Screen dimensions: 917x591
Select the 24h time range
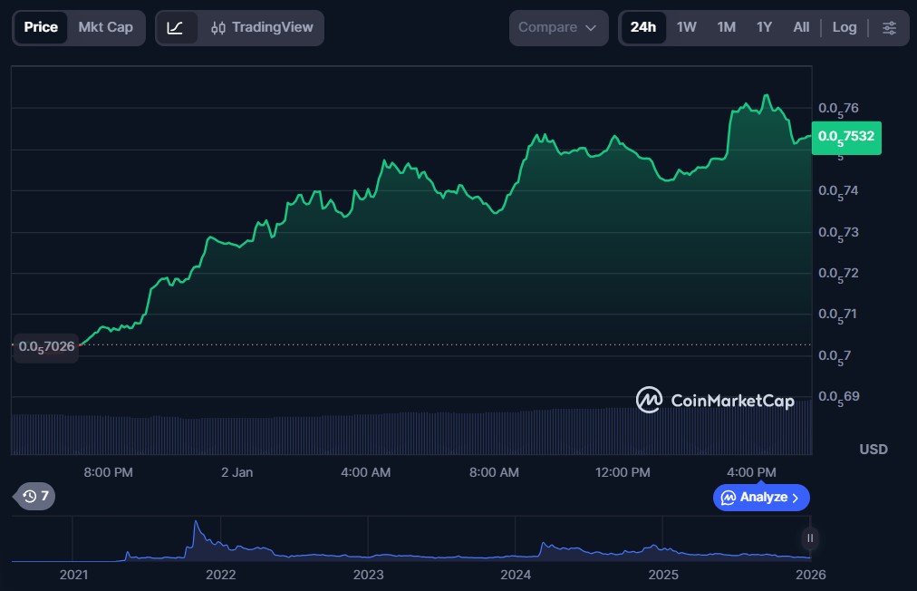click(642, 27)
